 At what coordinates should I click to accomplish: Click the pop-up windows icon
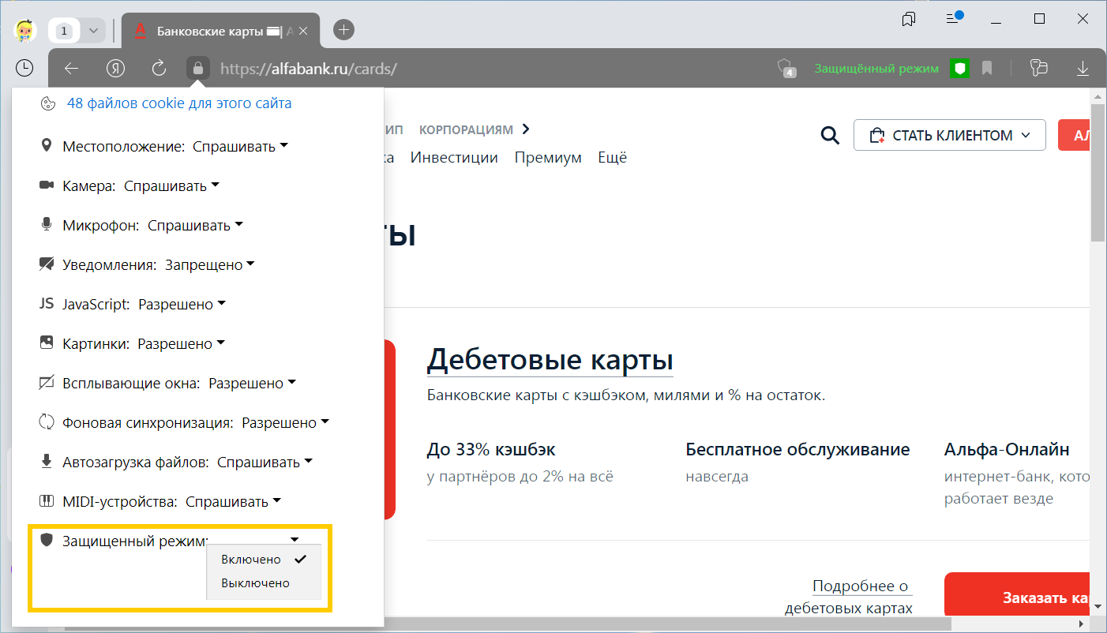click(46, 383)
